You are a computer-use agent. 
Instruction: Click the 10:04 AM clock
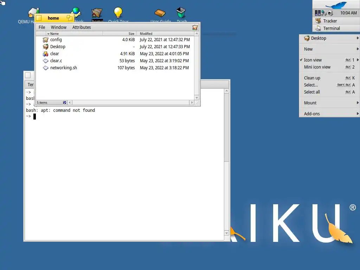click(348, 13)
